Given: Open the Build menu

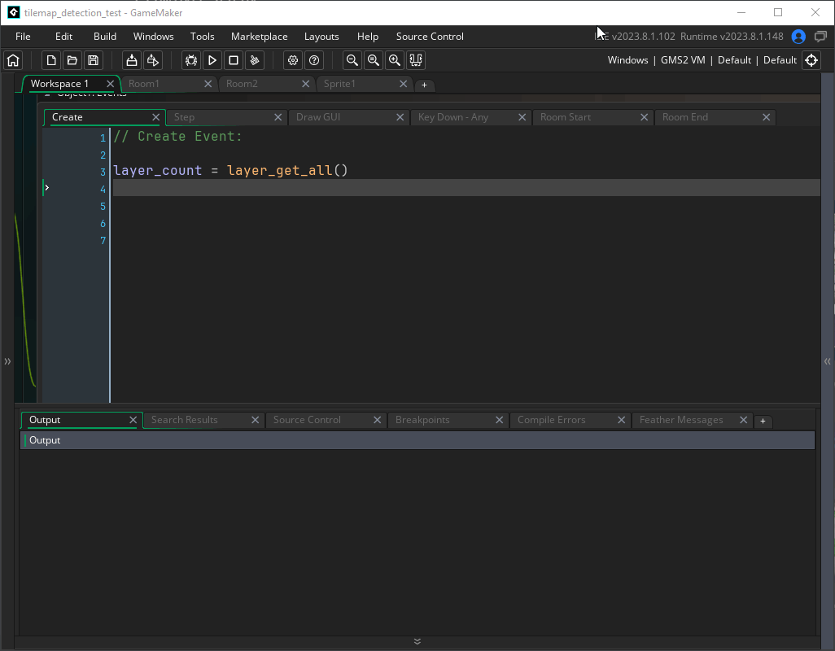Looking at the screenshot, I should point(104,36).
